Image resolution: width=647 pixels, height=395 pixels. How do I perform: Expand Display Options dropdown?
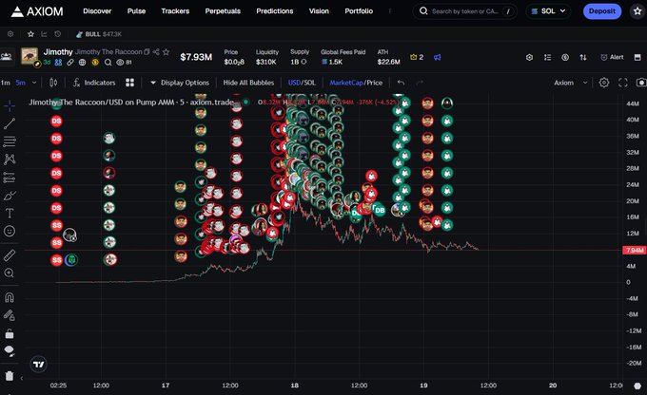click(179, 83)
